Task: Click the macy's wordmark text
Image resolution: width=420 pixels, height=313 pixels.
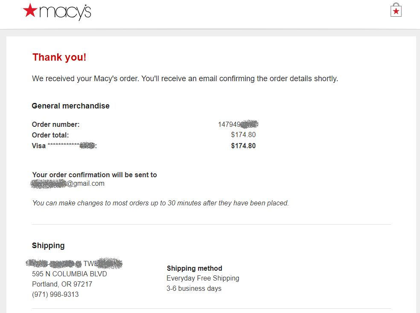Action: (65, 12)
